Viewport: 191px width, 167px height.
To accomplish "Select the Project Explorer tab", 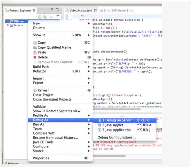I will click(x=20, y=10).
